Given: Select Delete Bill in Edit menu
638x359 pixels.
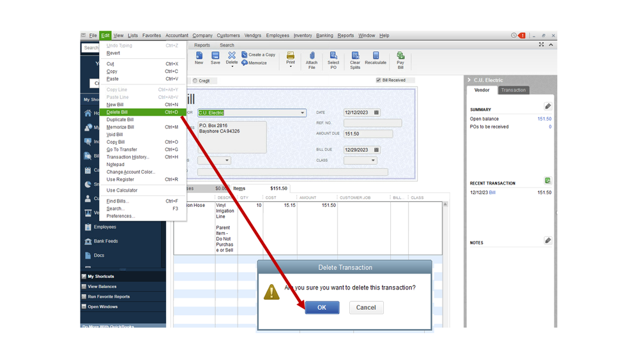Looking at the screenshot, I should pos(142,112).
